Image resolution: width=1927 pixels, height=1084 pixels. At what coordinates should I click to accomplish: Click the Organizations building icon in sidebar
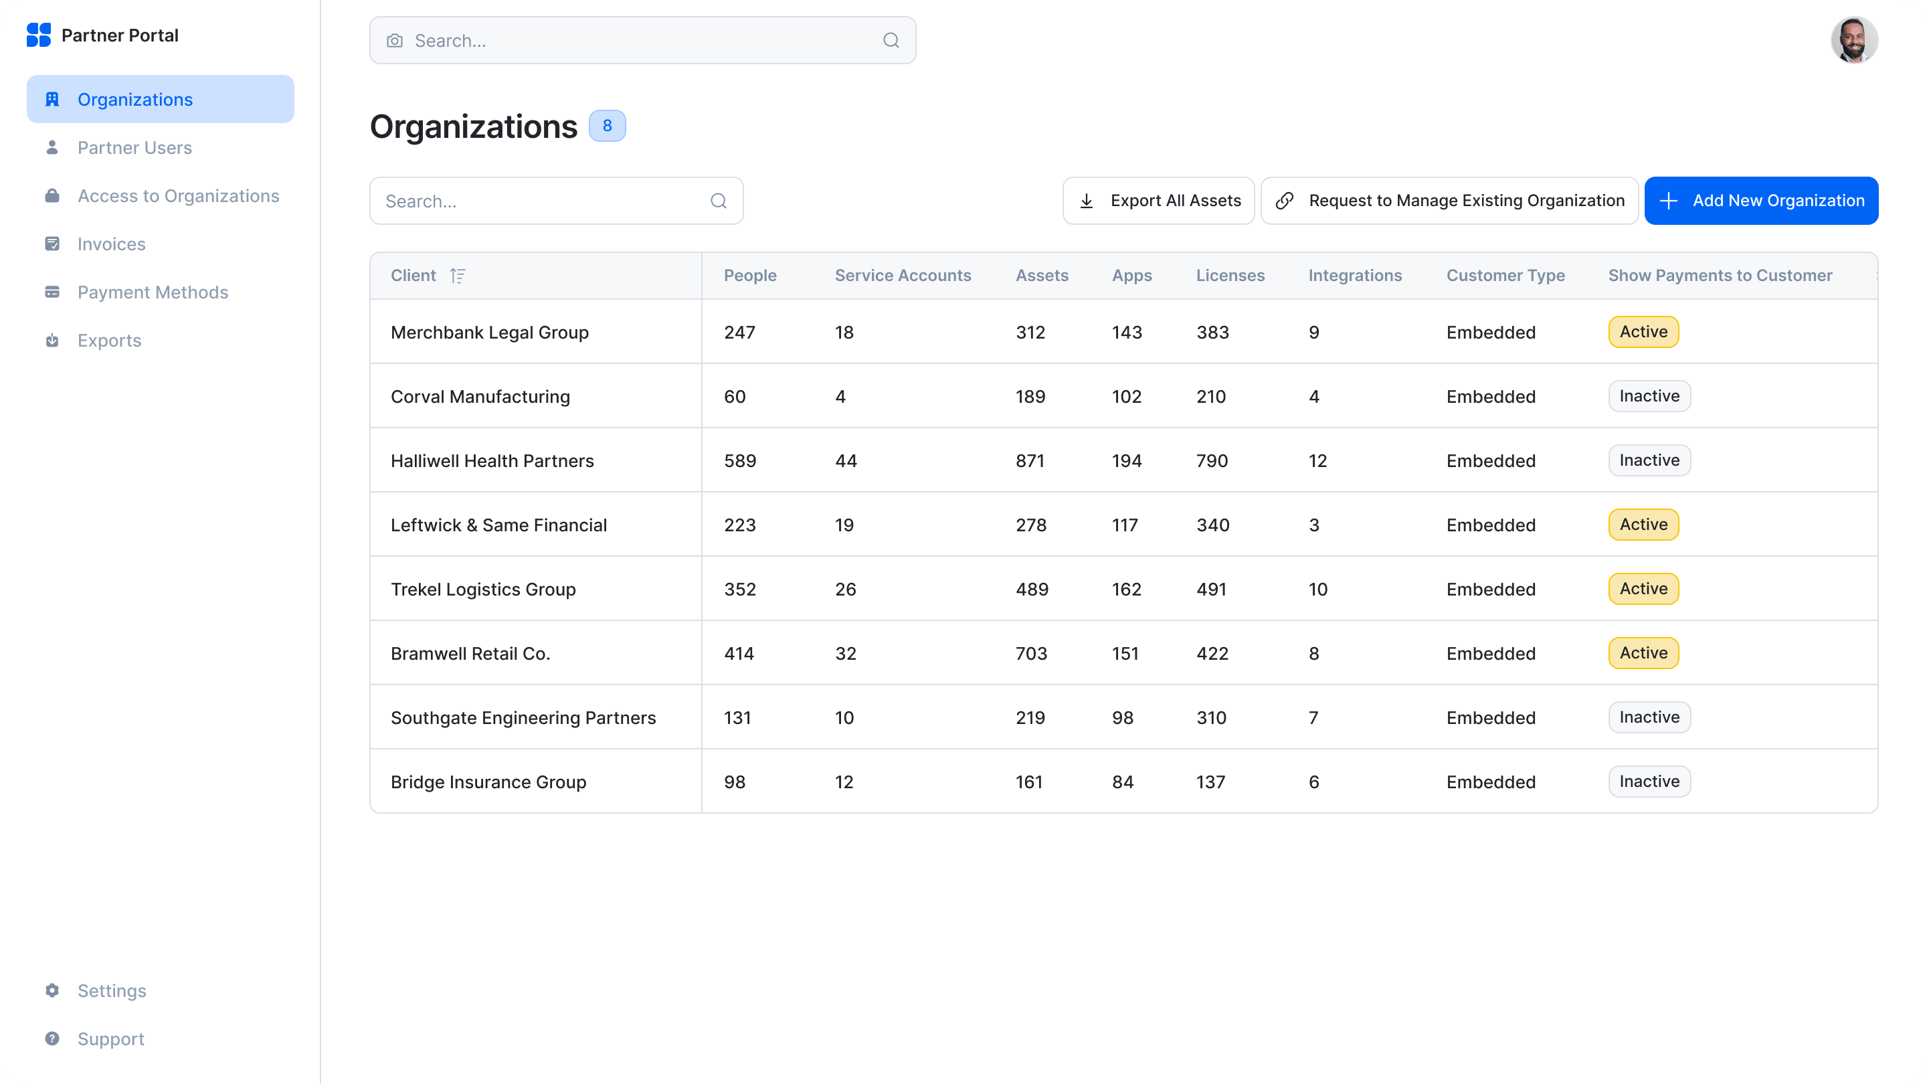pyautogui.click(x=52, y=99)
